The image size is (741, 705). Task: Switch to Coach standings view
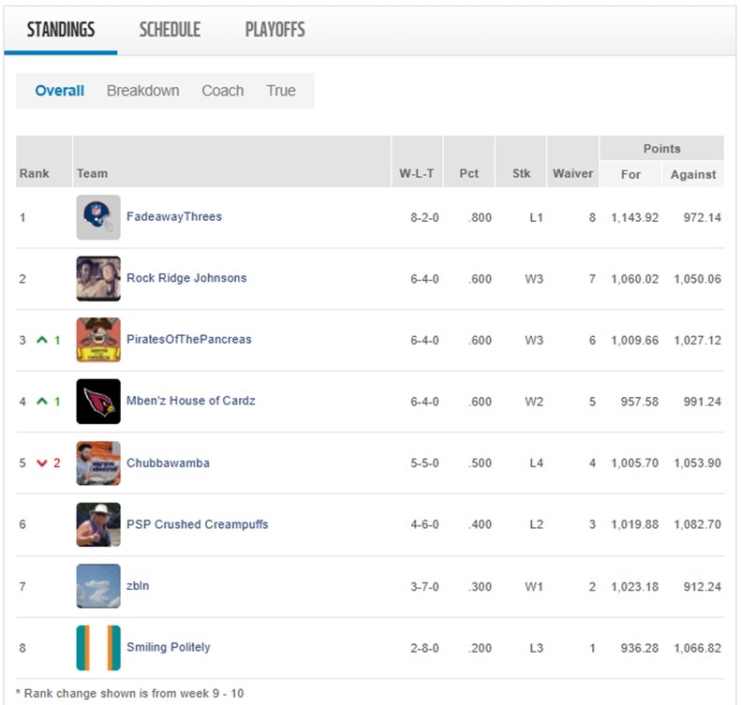coord(223,91)
